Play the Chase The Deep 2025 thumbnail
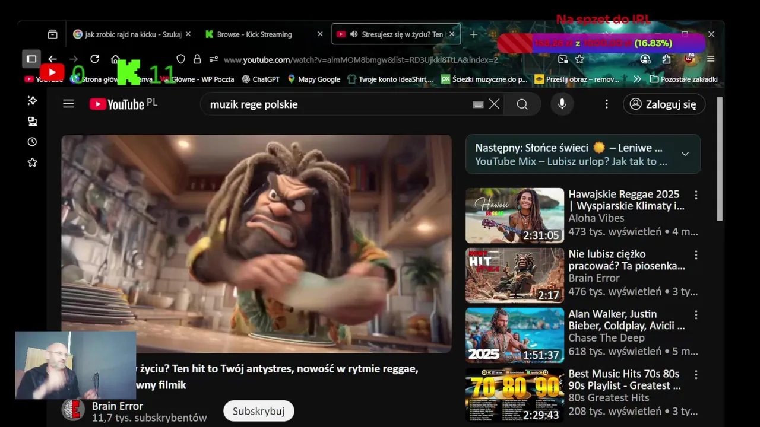Image resolution: width=760 pixels, height=427 pixels. pyautogui.click(x=515, y=335)
